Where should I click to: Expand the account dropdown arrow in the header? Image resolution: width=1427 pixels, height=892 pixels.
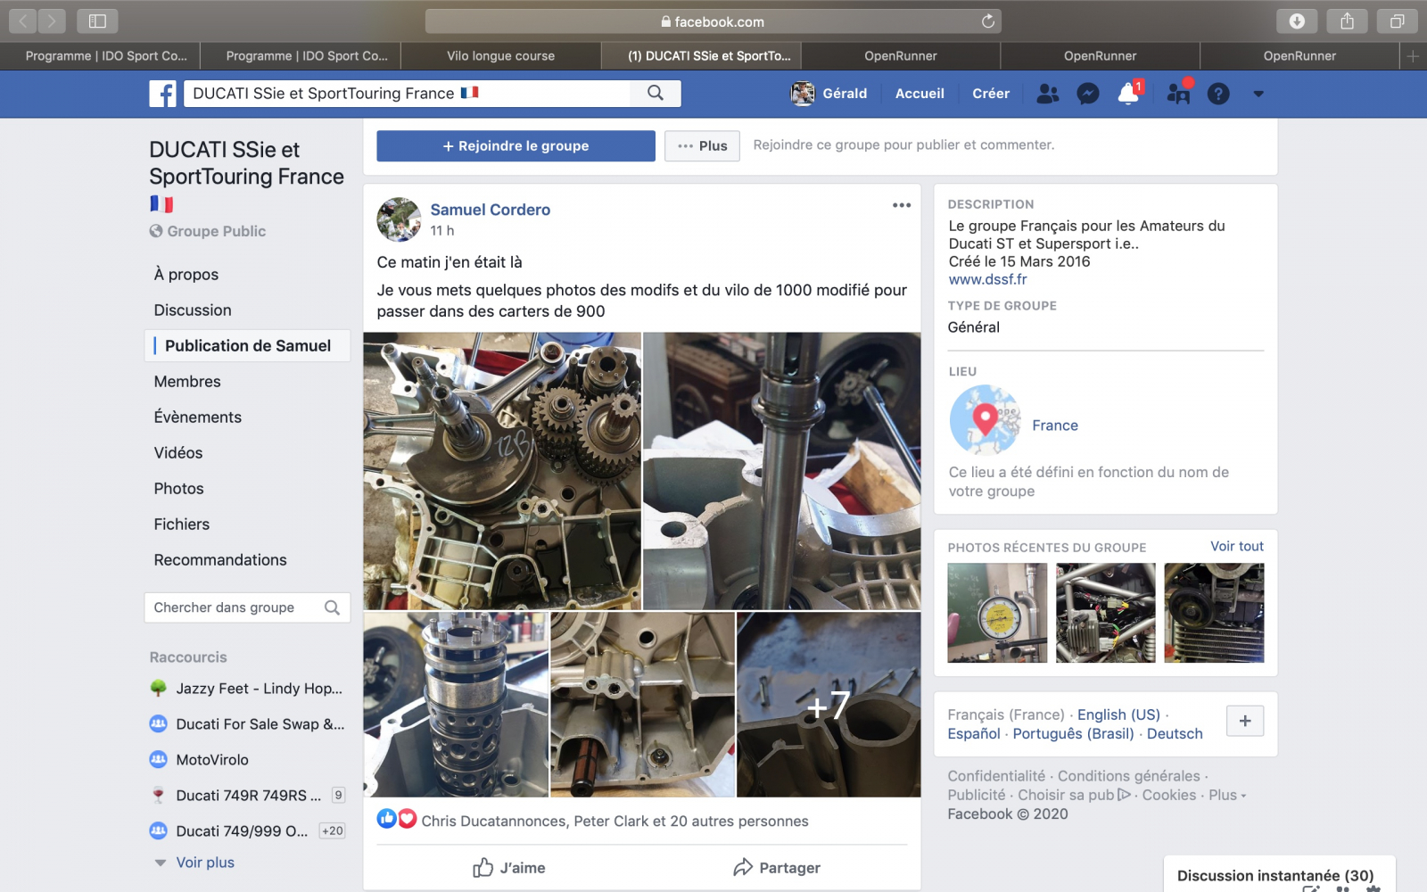(1258, 94)
